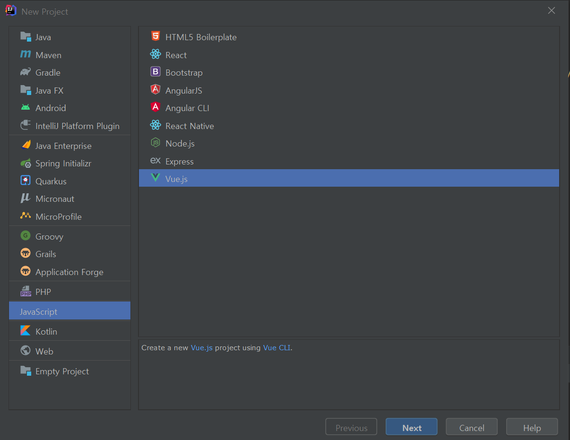Click the PHP icon
570x440 pixels.
tap(26, 292)
